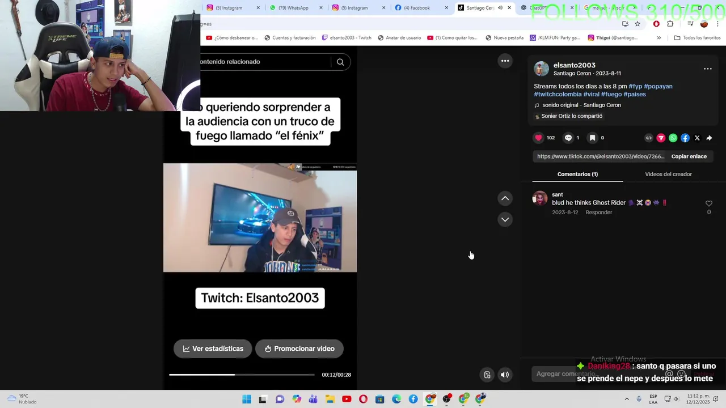Screen dimensions: 726x408
Task: Open the #popayan hashtag
Action: (x=658, y=86)
